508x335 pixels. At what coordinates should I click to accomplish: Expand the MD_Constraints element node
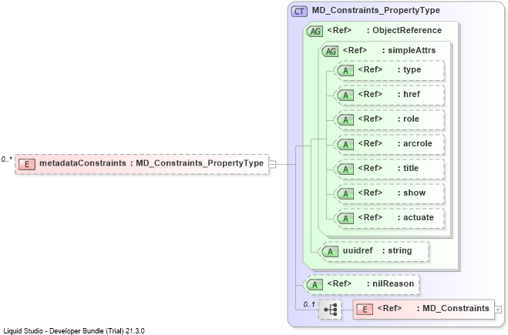tap(498, 310)
